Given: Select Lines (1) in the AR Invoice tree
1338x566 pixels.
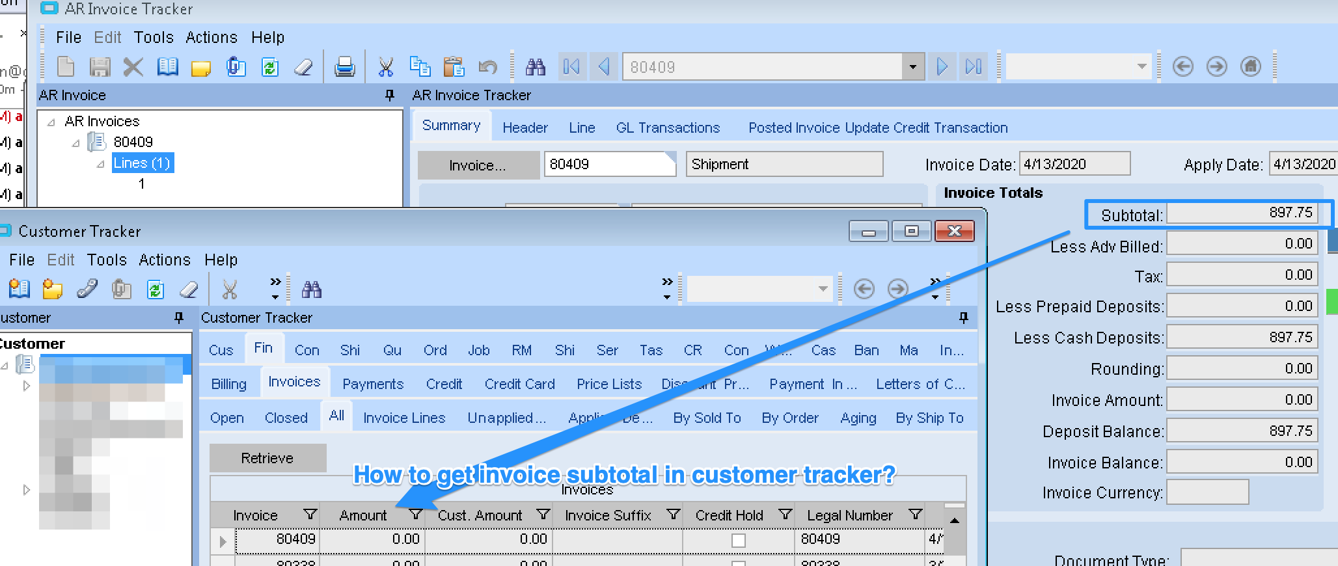Looking at the screenshot, I should pyautogui.click(x=142, y=163).
